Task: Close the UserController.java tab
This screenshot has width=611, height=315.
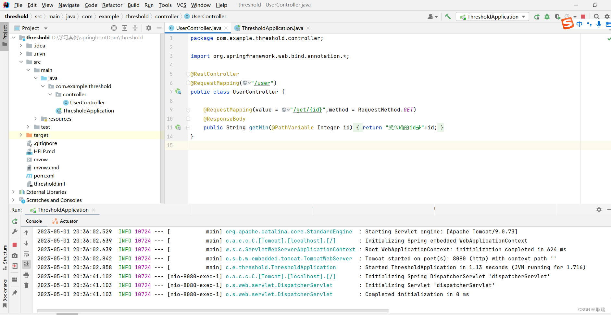Action: (226, 28)
